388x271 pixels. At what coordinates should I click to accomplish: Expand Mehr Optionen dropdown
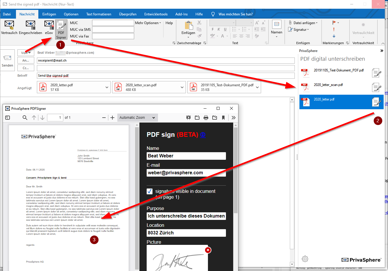pyautogui.click(x=148, y=23)
